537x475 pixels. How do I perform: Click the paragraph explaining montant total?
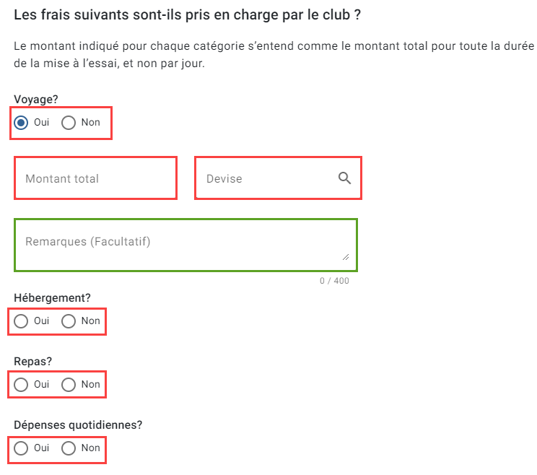pos(274,55)
